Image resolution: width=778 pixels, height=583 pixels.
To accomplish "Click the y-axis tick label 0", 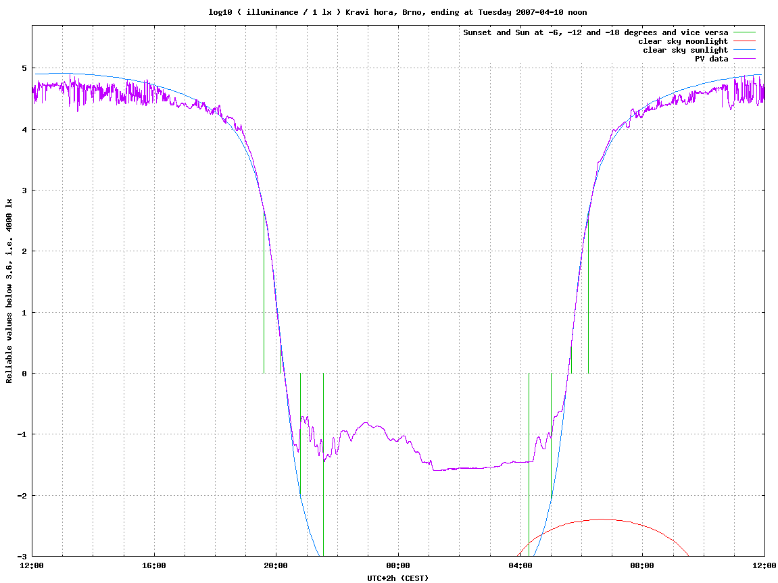I will [24, 374].
